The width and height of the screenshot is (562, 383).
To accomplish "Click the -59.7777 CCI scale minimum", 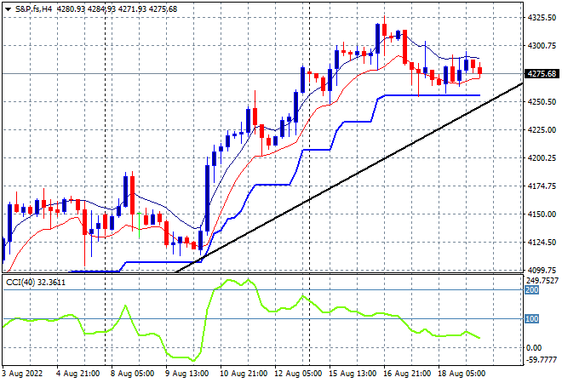I will pyautogui.click(x=542, y=360).
